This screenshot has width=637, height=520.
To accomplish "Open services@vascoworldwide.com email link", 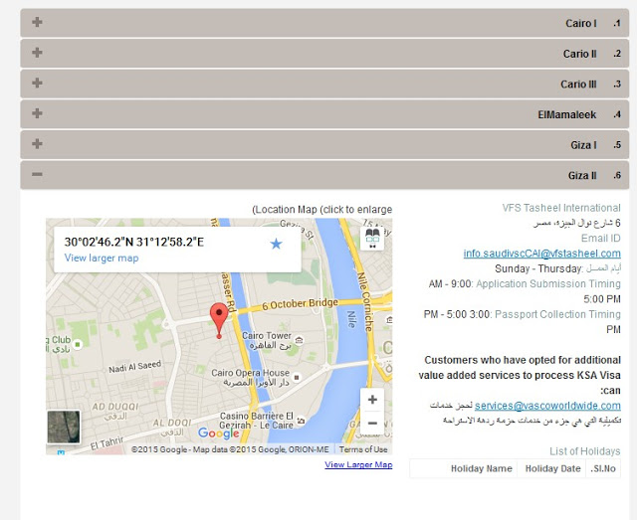I will coord(547,406).
